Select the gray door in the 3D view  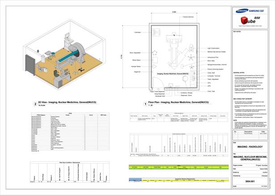click(x=30, y=65)
